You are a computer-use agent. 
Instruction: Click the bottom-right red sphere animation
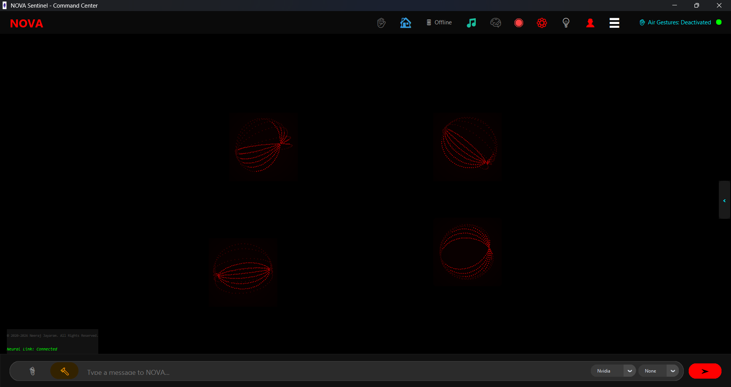[466, 252]
